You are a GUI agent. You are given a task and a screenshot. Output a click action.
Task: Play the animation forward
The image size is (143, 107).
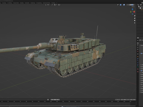click(56, 100)
